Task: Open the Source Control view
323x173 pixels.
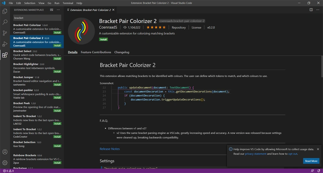Action: [x=5, y=33]
